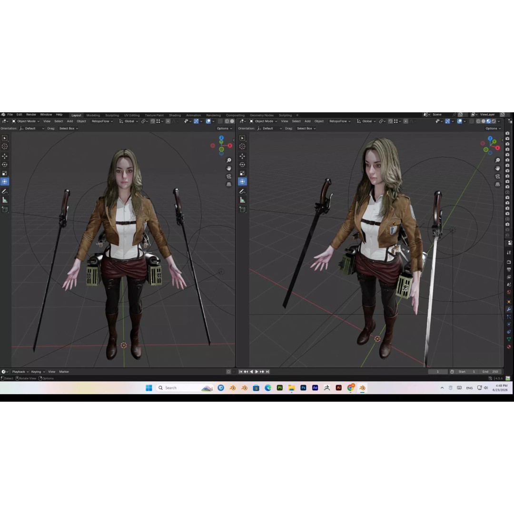514x514 pixels.
Task: Select the Add Cube tool in left viewport
Action: (5, 209)
